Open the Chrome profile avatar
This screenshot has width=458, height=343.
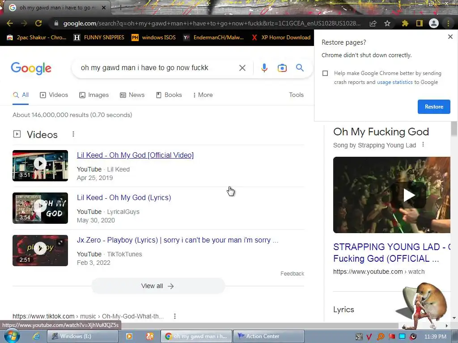coord(434,23)
